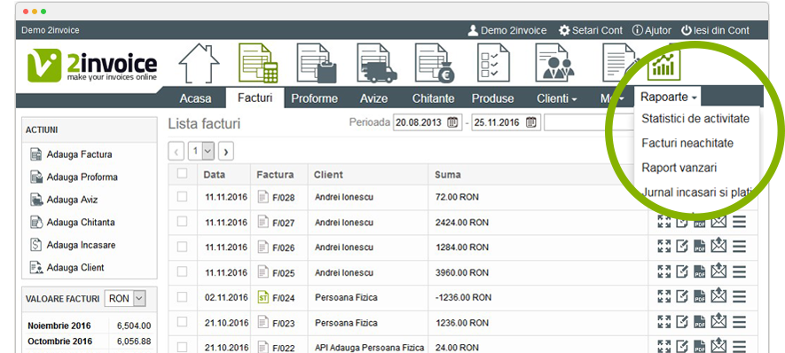Viewport: 785px width, 353px height.
Task: Open the page number dropdown
Action: coord(201,150)
